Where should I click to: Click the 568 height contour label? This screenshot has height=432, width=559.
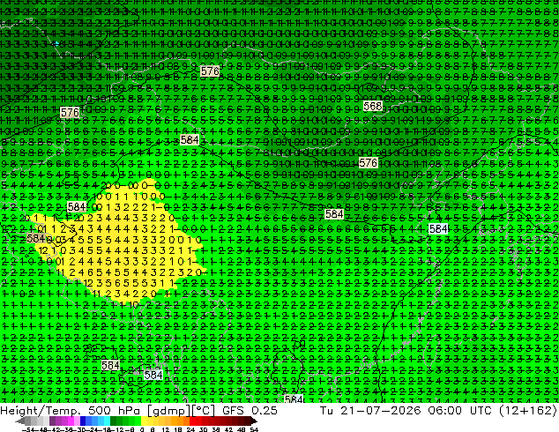tap(373, 106)
